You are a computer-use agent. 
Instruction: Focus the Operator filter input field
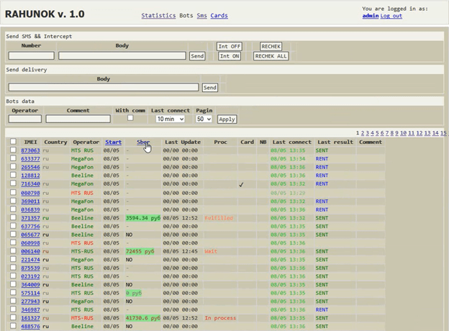point(24,119)
